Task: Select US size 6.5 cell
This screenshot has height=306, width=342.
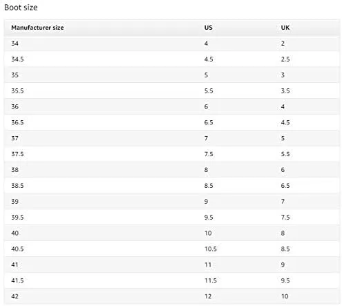Action: [x=209, y=122]
